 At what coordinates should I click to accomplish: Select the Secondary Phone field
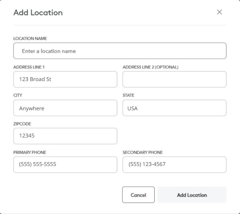pos(175,165)
